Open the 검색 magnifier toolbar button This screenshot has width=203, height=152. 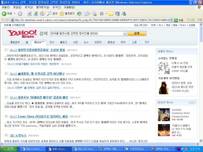(x=52, y=14)
